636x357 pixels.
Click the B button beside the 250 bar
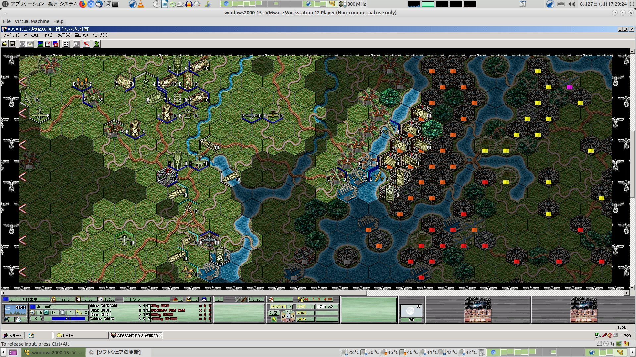point(36,319)
